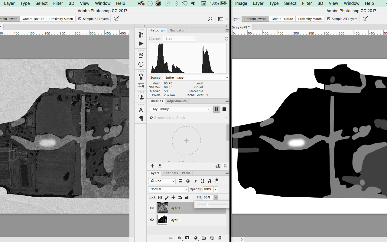Viewport: 387px width, 242px height.
Task: Open the My Library dropdown
Action: 180,109
